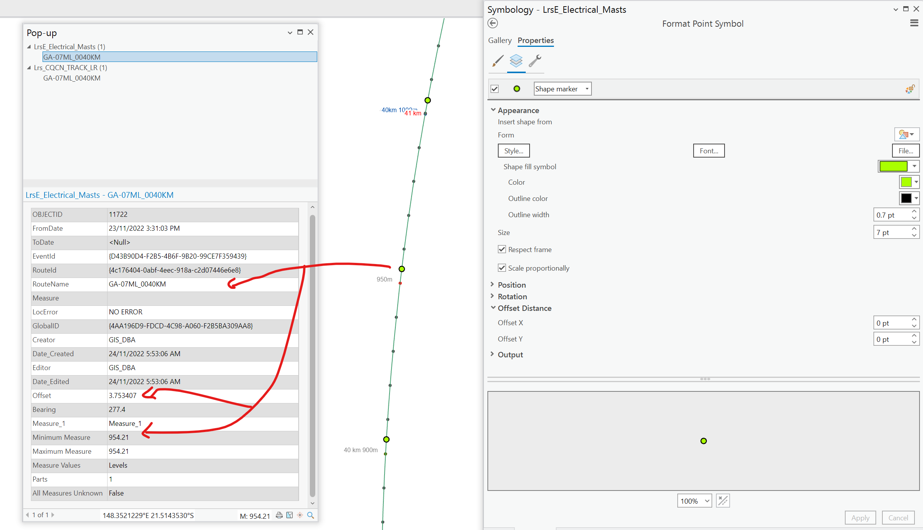Open the green Color swatch picker

907,182
